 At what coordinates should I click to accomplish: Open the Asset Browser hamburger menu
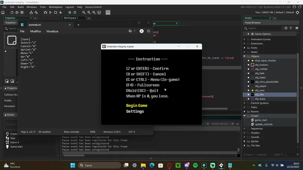(297, 28)
